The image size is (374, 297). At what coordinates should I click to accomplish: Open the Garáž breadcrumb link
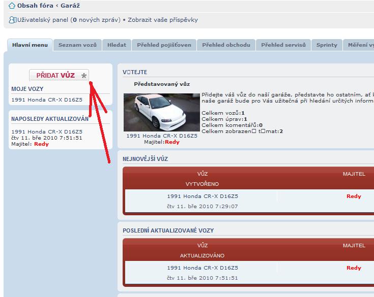coord(70,6)
